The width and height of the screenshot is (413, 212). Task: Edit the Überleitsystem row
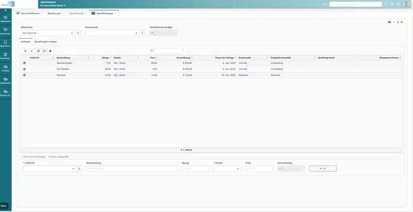25,63
